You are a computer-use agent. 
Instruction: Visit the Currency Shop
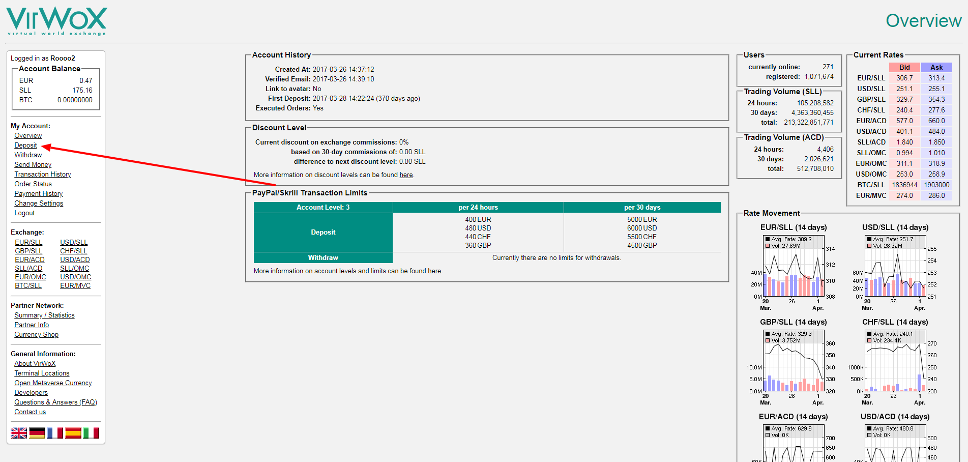[x=36, y=335]
